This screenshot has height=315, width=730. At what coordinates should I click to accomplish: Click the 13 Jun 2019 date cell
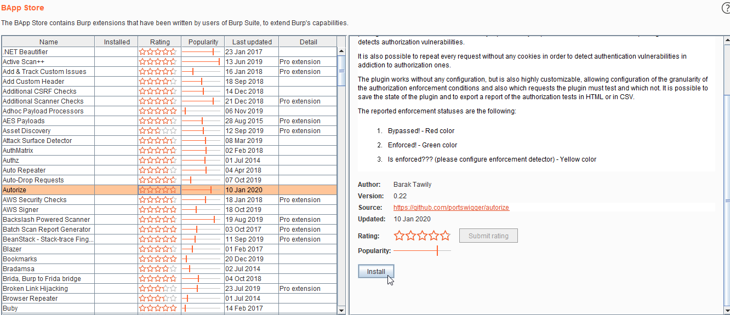tap(252, 61)
